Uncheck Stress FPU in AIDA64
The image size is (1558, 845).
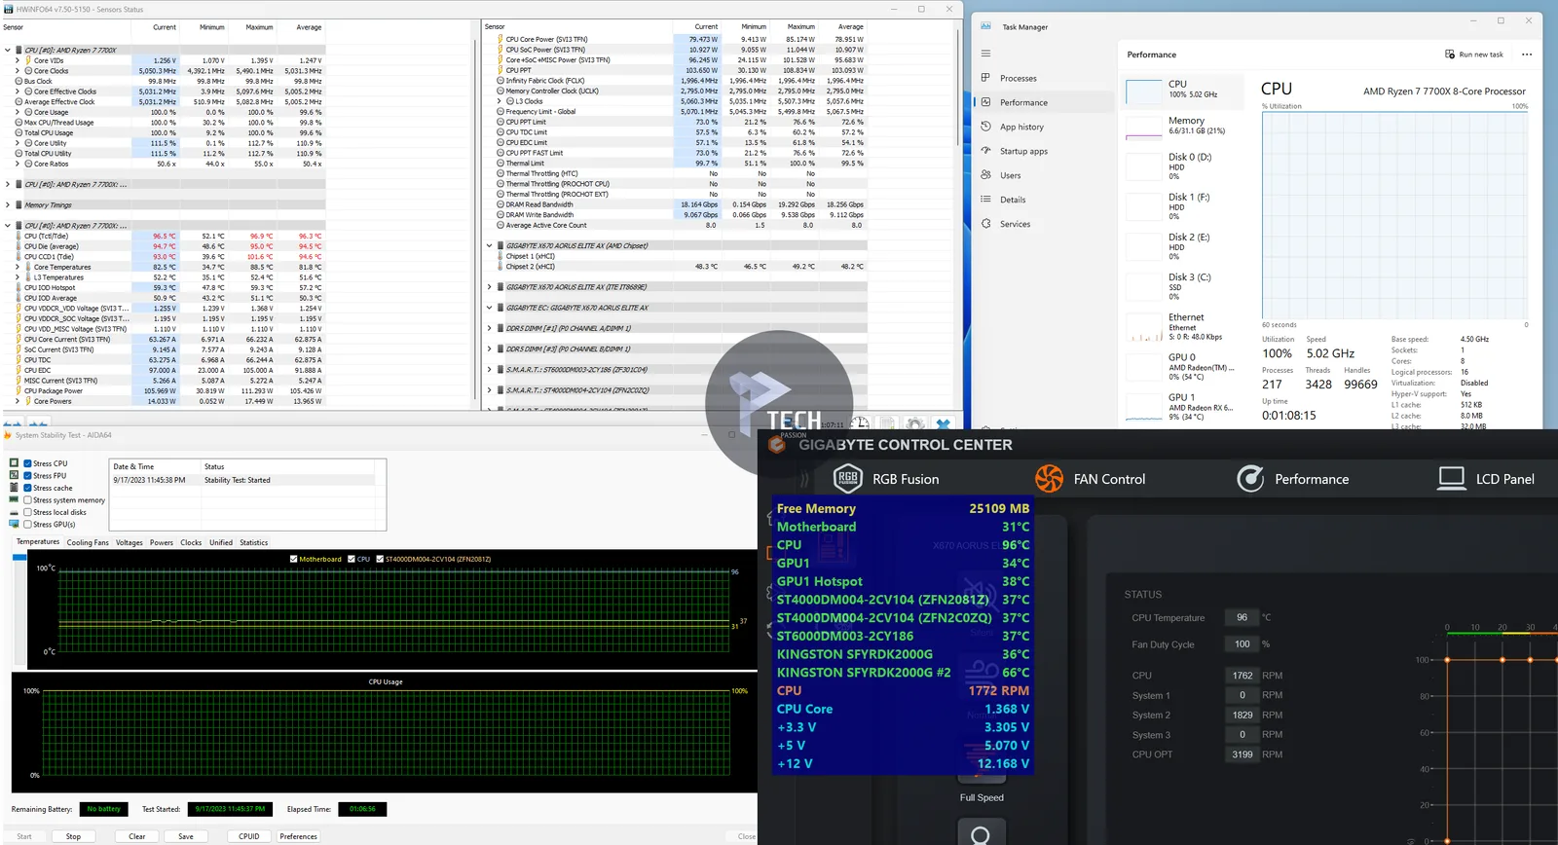[28, 476]
